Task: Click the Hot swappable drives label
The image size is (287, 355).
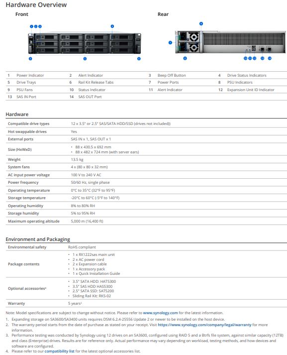Action: click(27, 131)
